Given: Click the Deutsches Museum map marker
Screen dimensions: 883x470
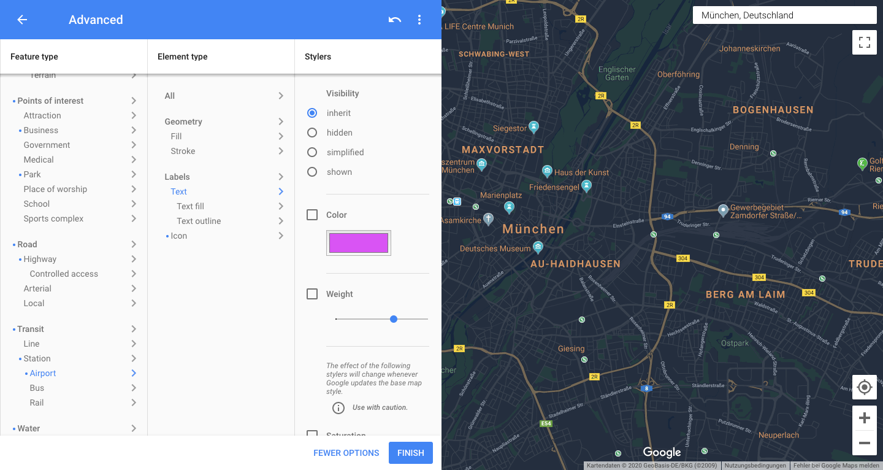Looking at the screenshot, I should tap(538, 247).
